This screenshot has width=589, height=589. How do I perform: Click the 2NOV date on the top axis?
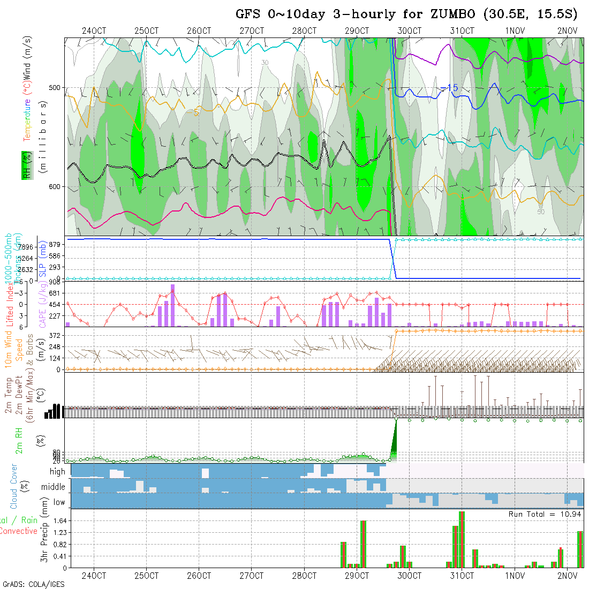coord(567,31)
